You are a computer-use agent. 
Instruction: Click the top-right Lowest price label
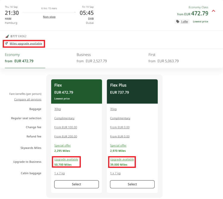coord(200,22)
